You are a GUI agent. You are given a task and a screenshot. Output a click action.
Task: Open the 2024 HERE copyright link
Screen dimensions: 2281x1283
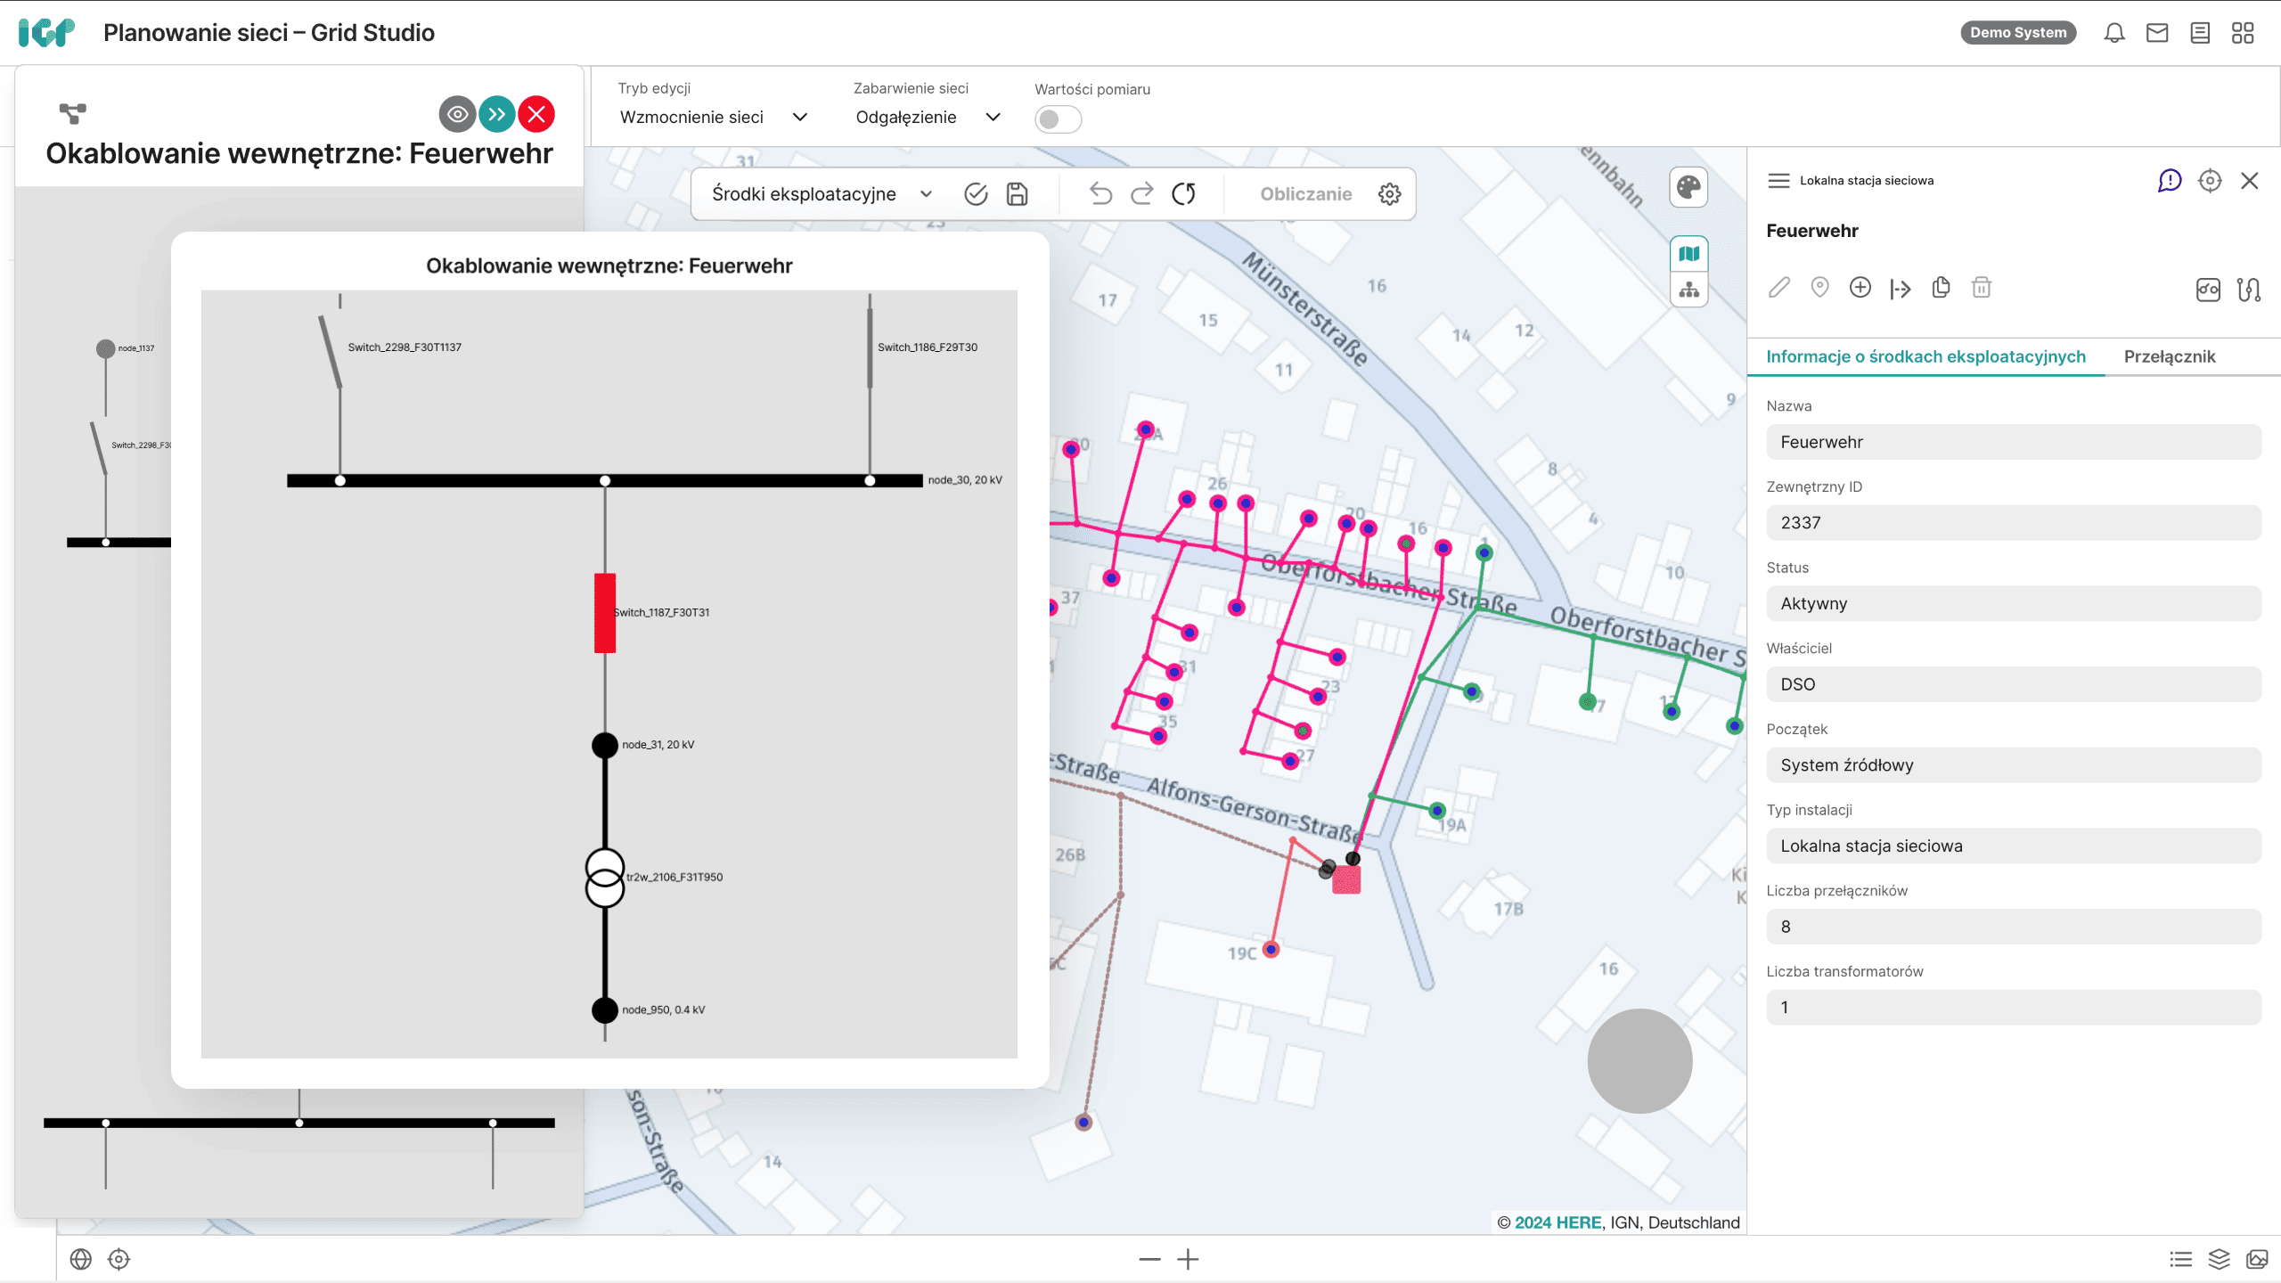[1557, 1222]
